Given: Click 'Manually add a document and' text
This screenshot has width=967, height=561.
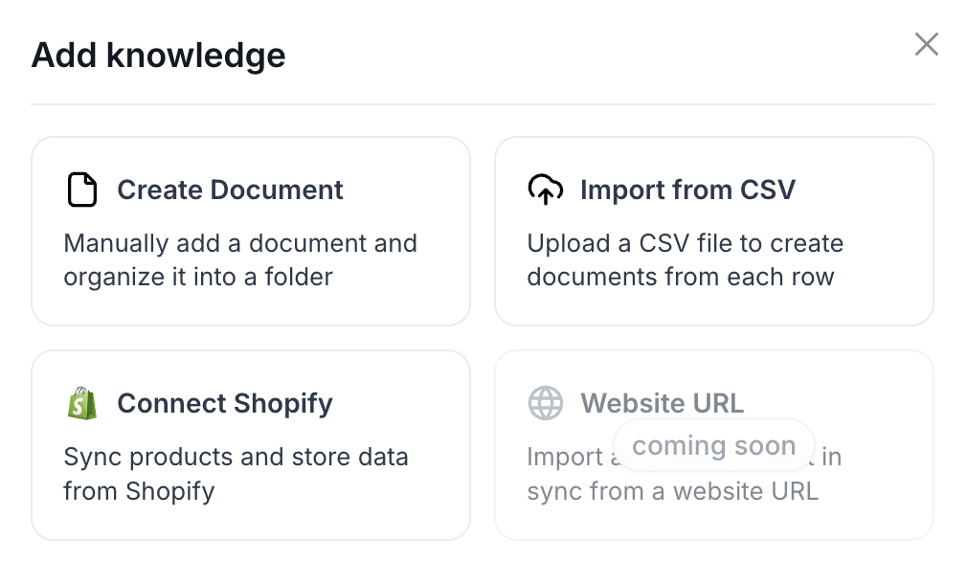Looking at the screenshot, I should click(x=240, y=243).
